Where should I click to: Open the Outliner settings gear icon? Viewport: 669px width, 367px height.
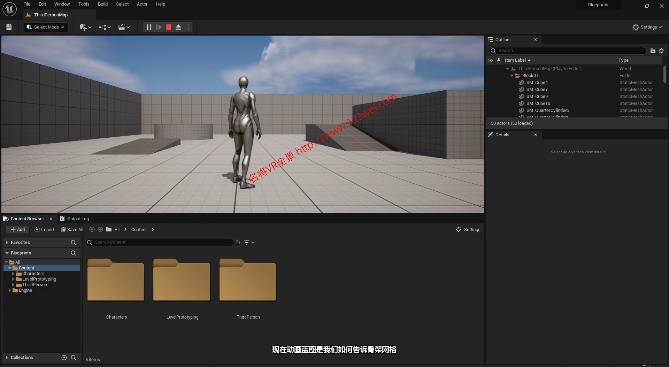pos(662,51)
